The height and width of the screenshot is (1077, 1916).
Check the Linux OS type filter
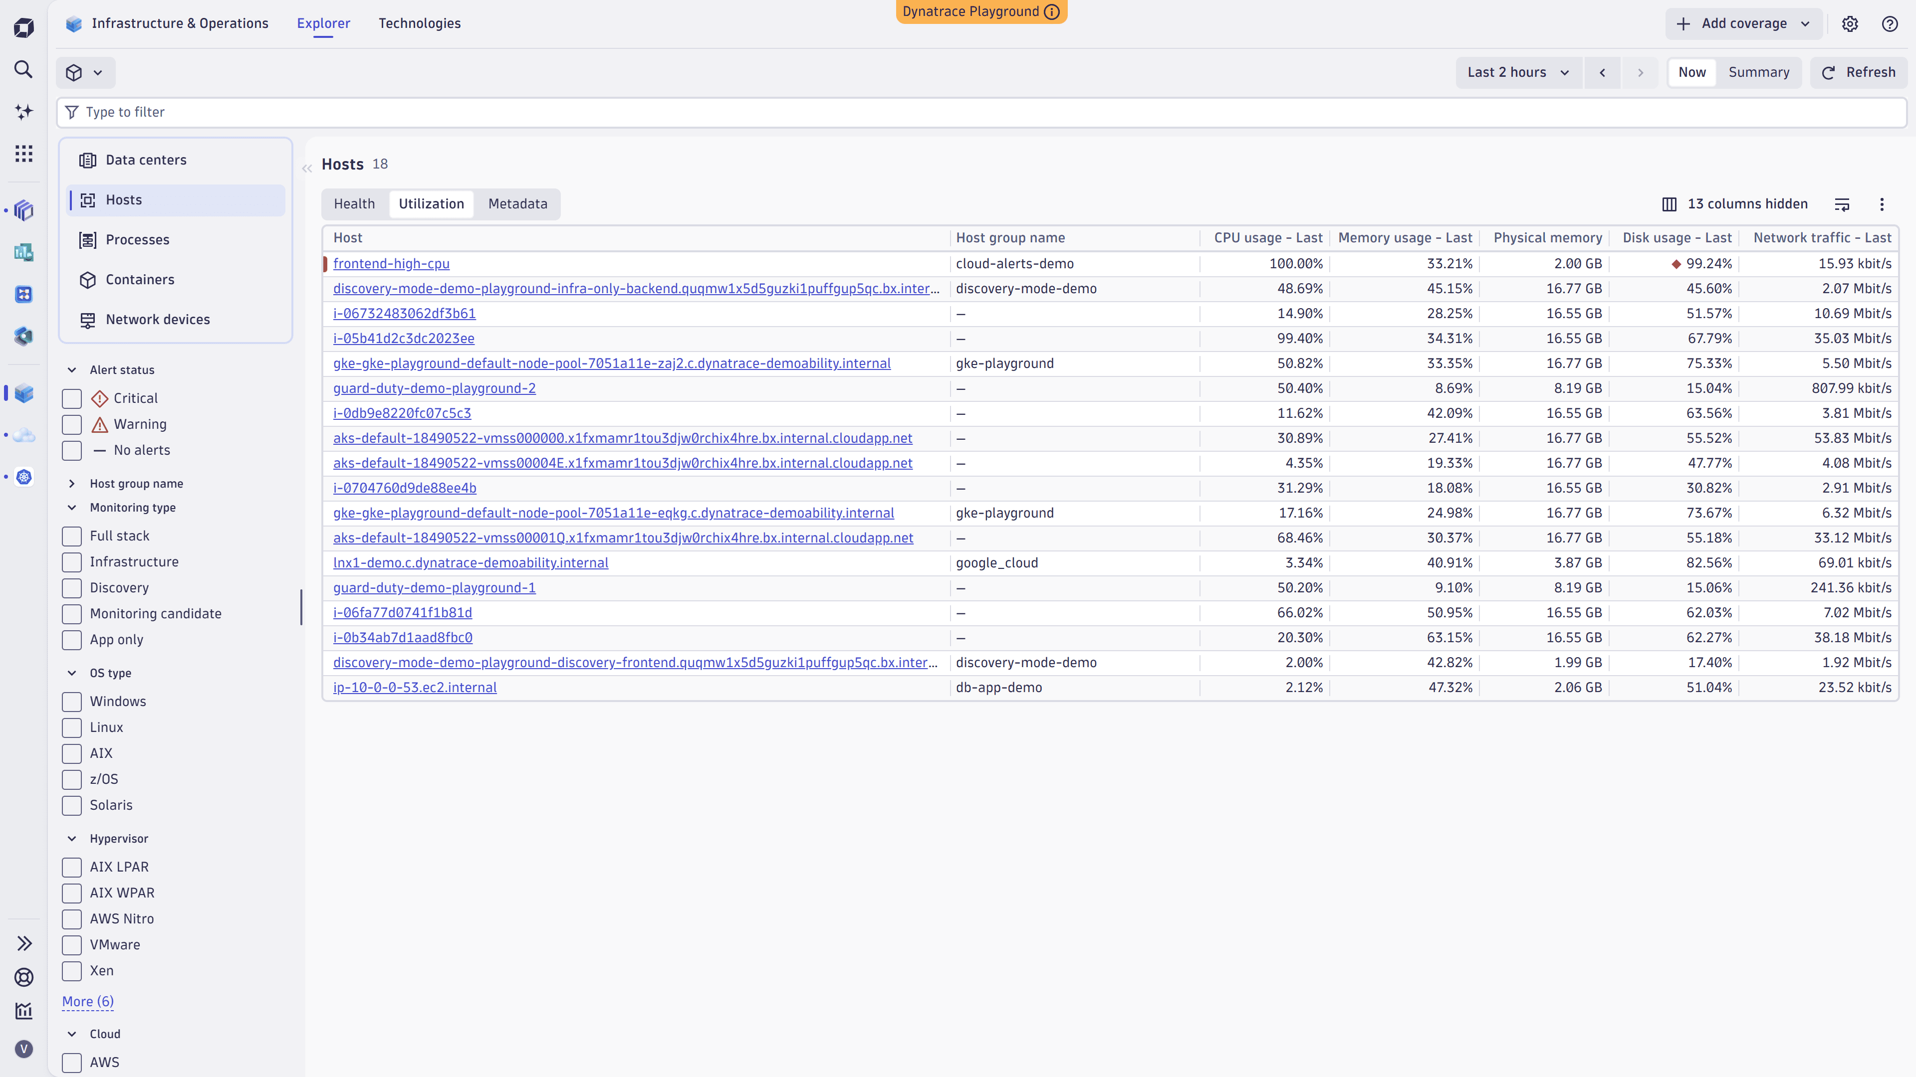(72, 728)
